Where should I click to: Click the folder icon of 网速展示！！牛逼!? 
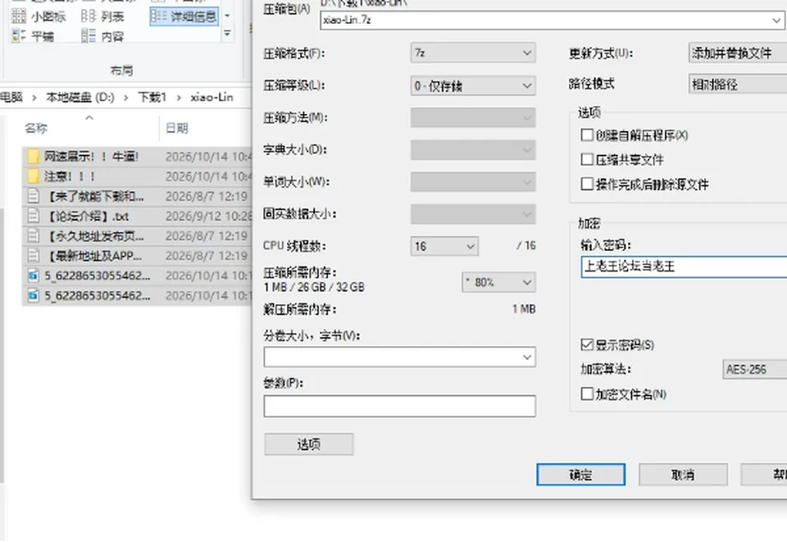pyautogui.click(x=33, y=157)
